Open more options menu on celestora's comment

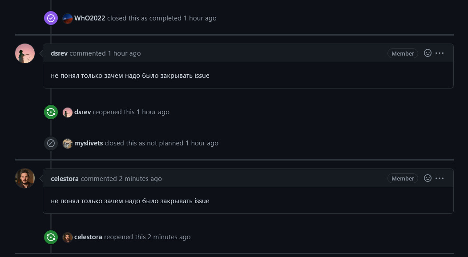[440, 178]
